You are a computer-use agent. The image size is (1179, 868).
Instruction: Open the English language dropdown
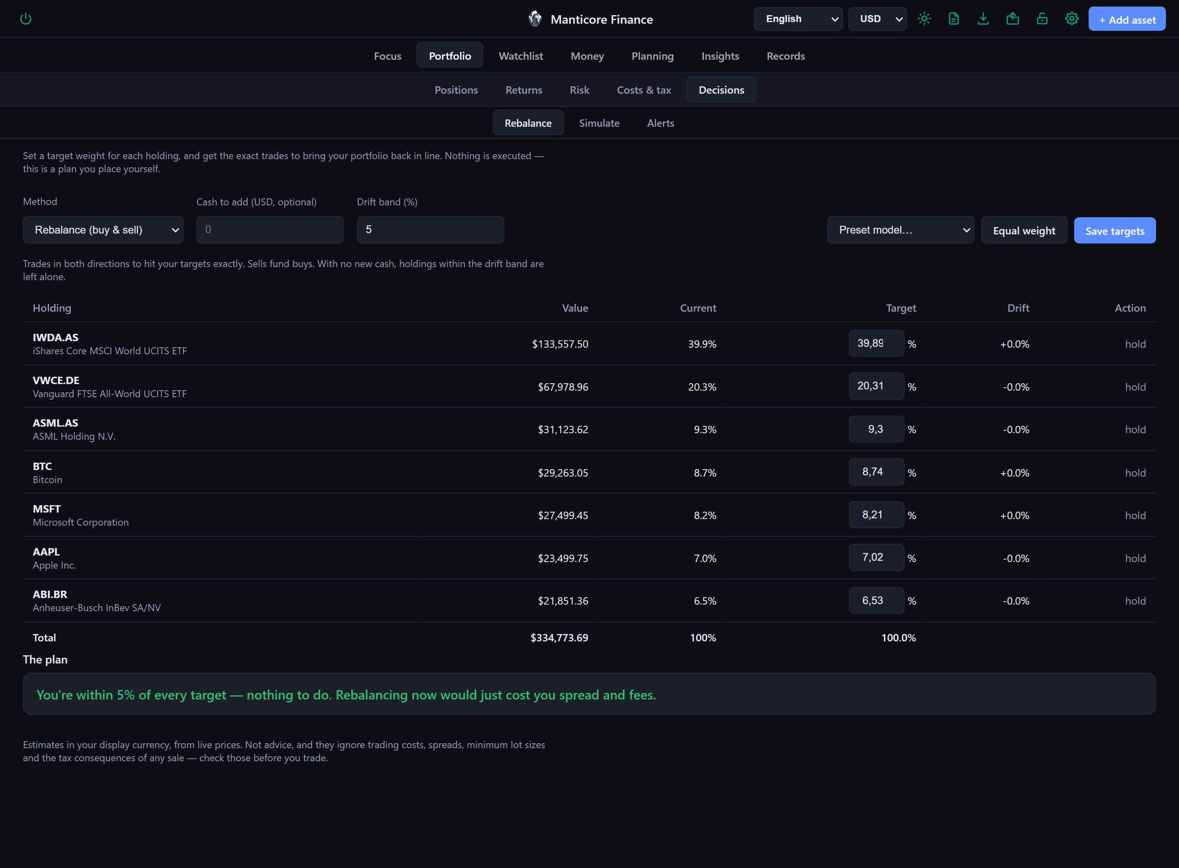coord(798,19)
